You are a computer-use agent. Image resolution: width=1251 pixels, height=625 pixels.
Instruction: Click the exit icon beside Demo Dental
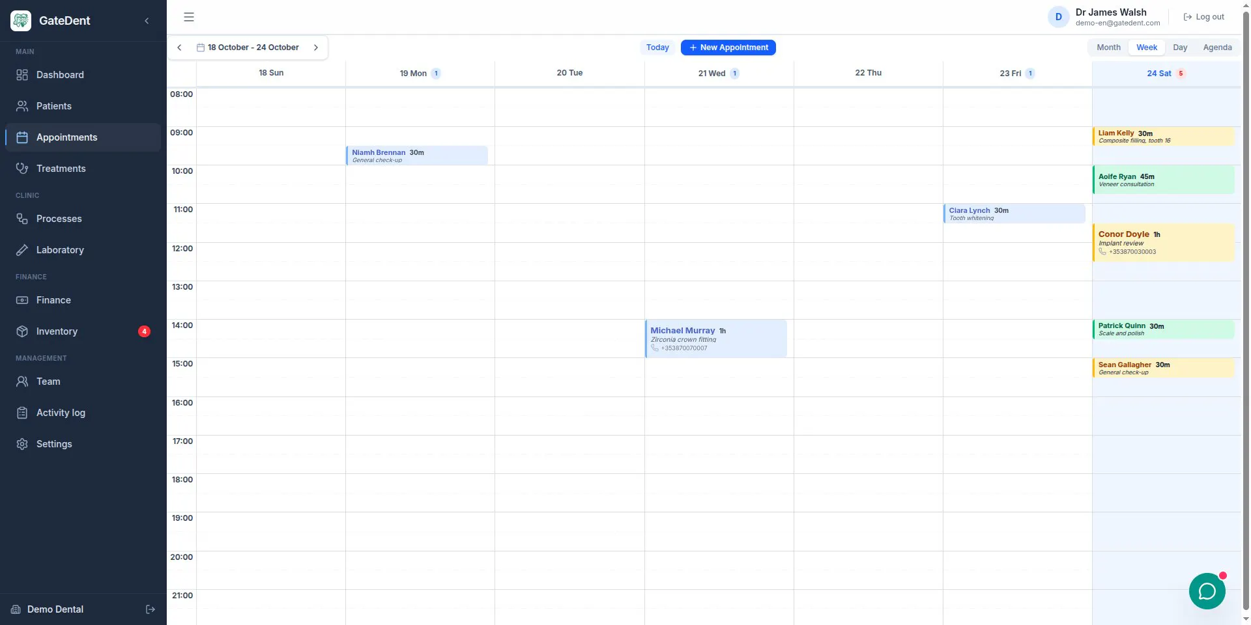[x=151, y=609]
